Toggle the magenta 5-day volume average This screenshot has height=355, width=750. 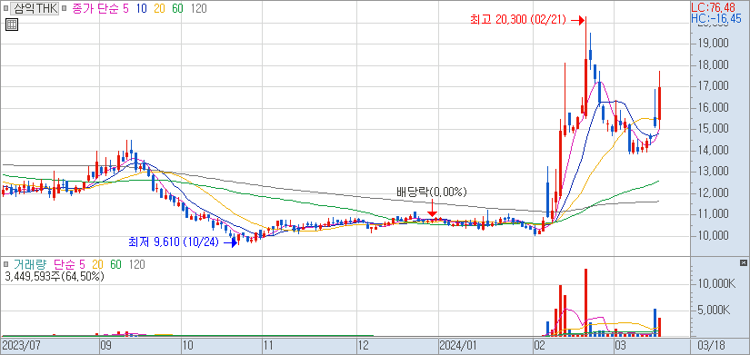click(82, 264)
